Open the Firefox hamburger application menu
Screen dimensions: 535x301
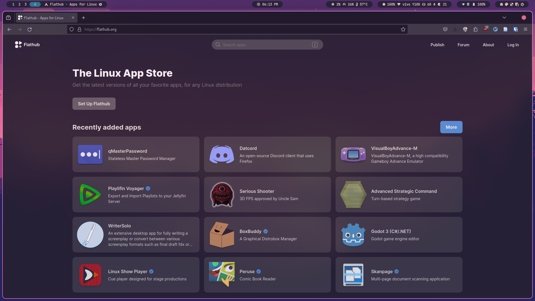526,29
